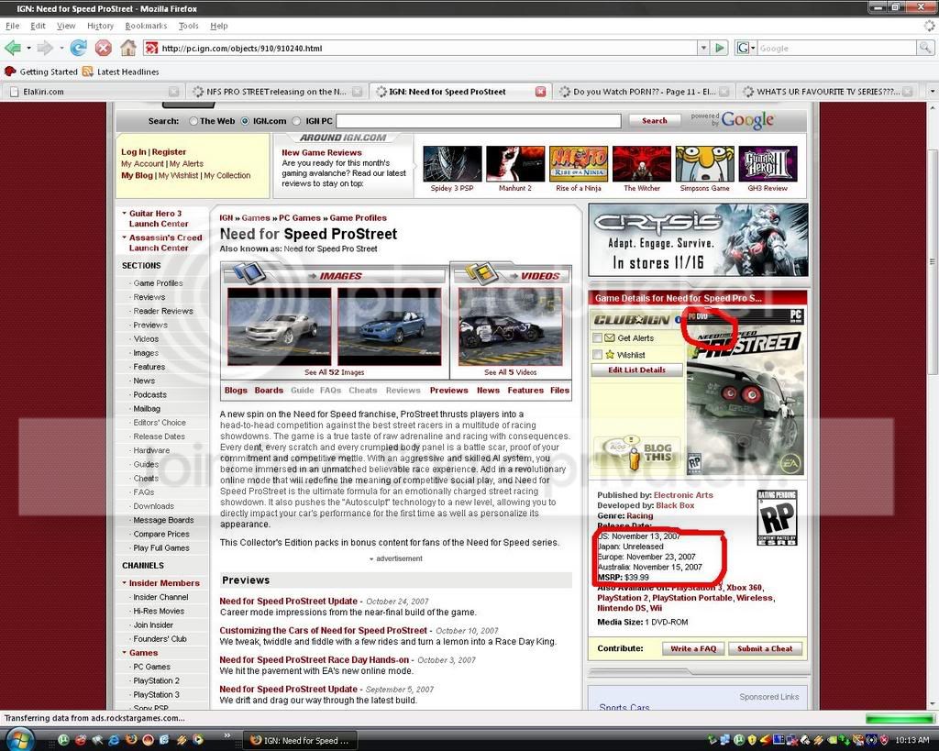Open the blue Subaru image thumbnail
Screen dimensions: 939x751
389,326
